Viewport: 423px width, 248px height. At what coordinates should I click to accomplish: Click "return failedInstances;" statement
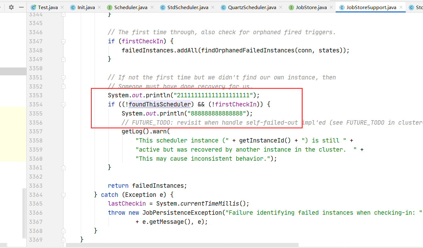tap(147, 186)
